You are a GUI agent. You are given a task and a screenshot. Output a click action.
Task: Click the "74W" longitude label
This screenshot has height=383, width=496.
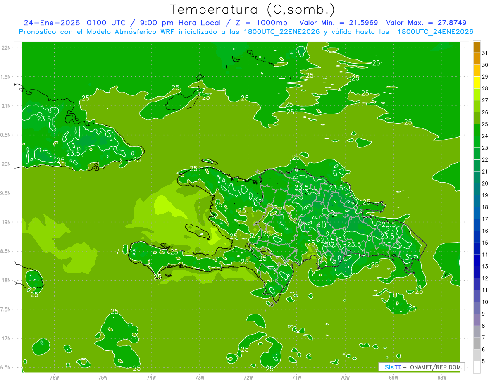151,378
